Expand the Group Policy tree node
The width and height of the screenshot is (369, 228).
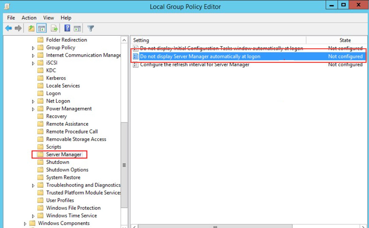point(33,48)
